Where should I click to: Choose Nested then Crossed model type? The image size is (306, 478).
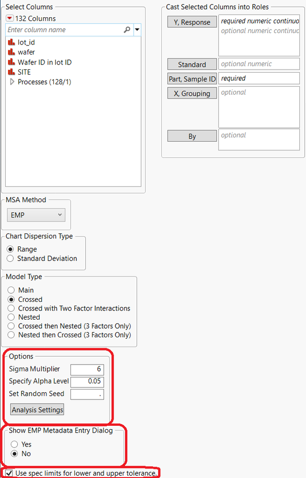11,335
